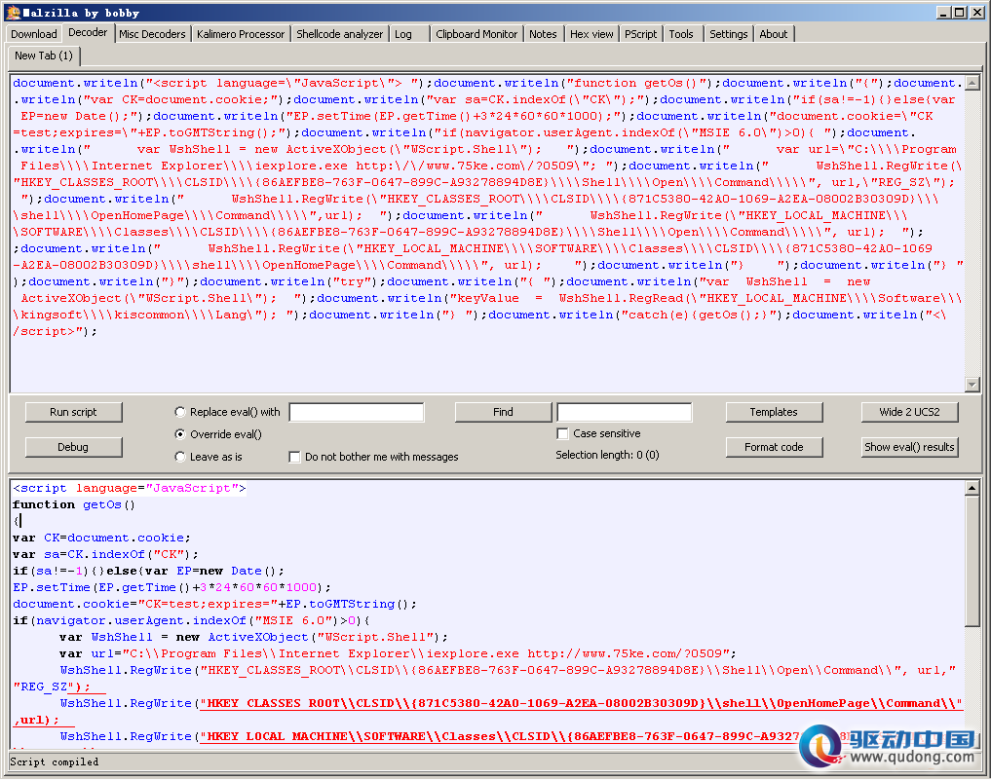Click 'EP.setTime(EP.getTime()' output line
991x780 pixels.
tap(172, 587)
